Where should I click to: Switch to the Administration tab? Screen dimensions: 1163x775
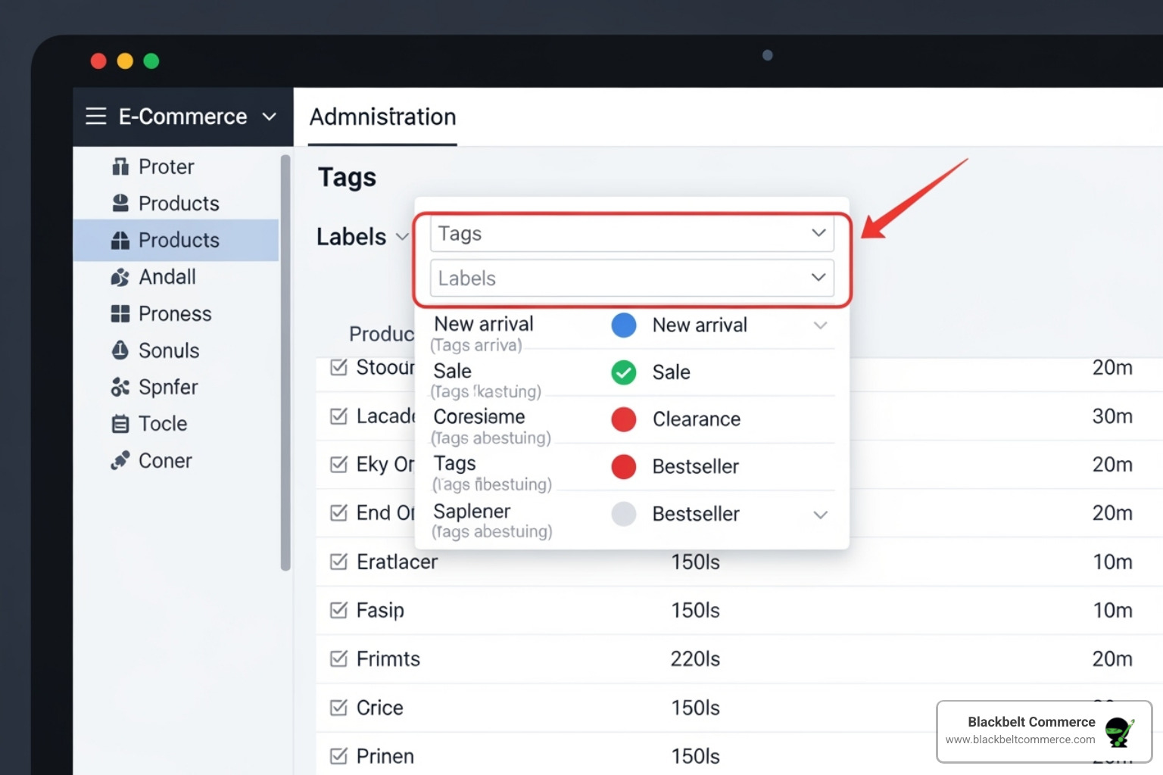(382, 117)
